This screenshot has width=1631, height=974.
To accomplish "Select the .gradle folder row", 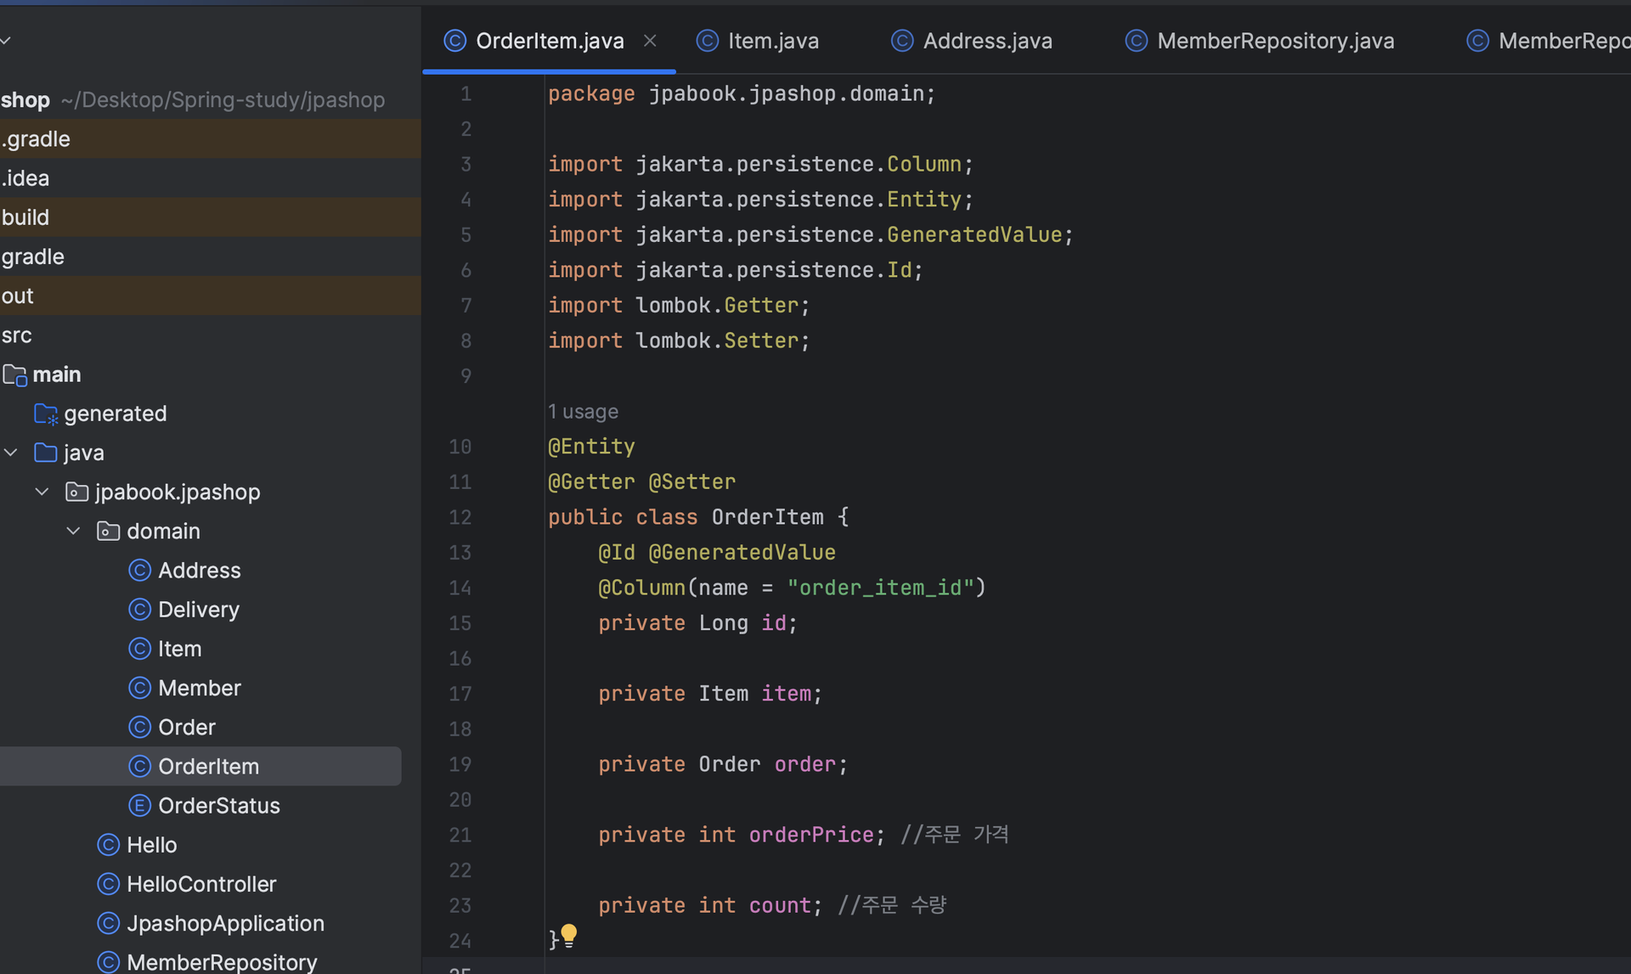I will pos(211,138).
